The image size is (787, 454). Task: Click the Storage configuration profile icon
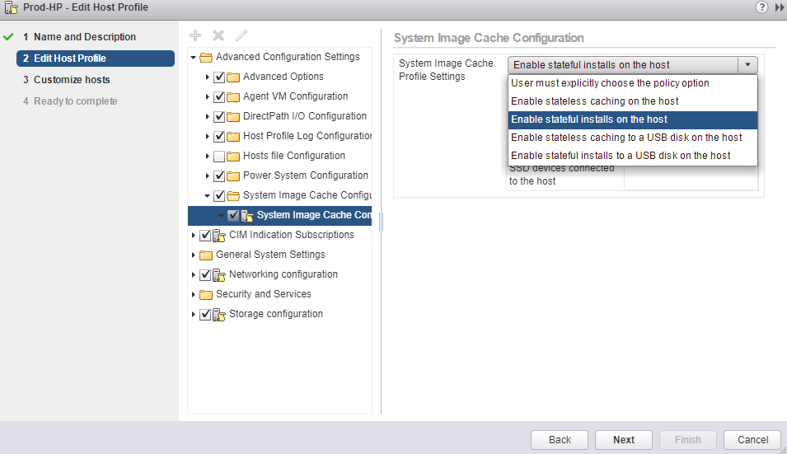click(x=220, y=314)
